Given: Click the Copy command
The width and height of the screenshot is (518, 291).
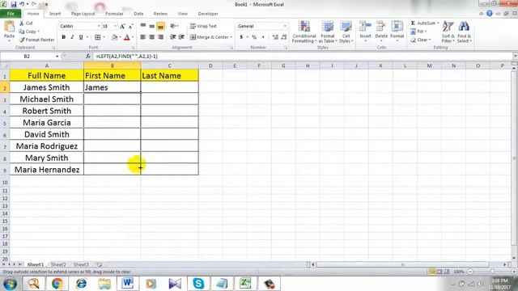Looking at the screenshot, I should tap(29, 32).
